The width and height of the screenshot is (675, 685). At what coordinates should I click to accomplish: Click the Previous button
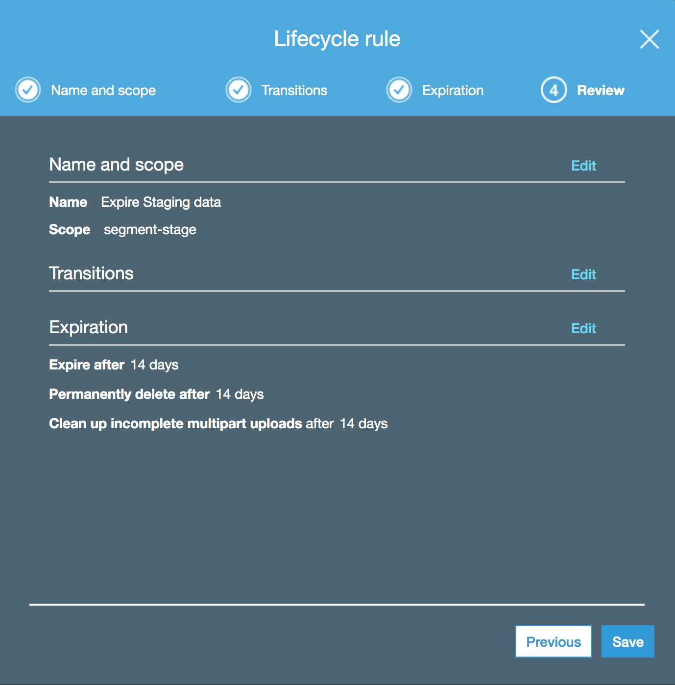tap(553, 641)
